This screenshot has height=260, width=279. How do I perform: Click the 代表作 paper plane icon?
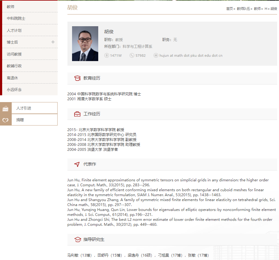77,164
